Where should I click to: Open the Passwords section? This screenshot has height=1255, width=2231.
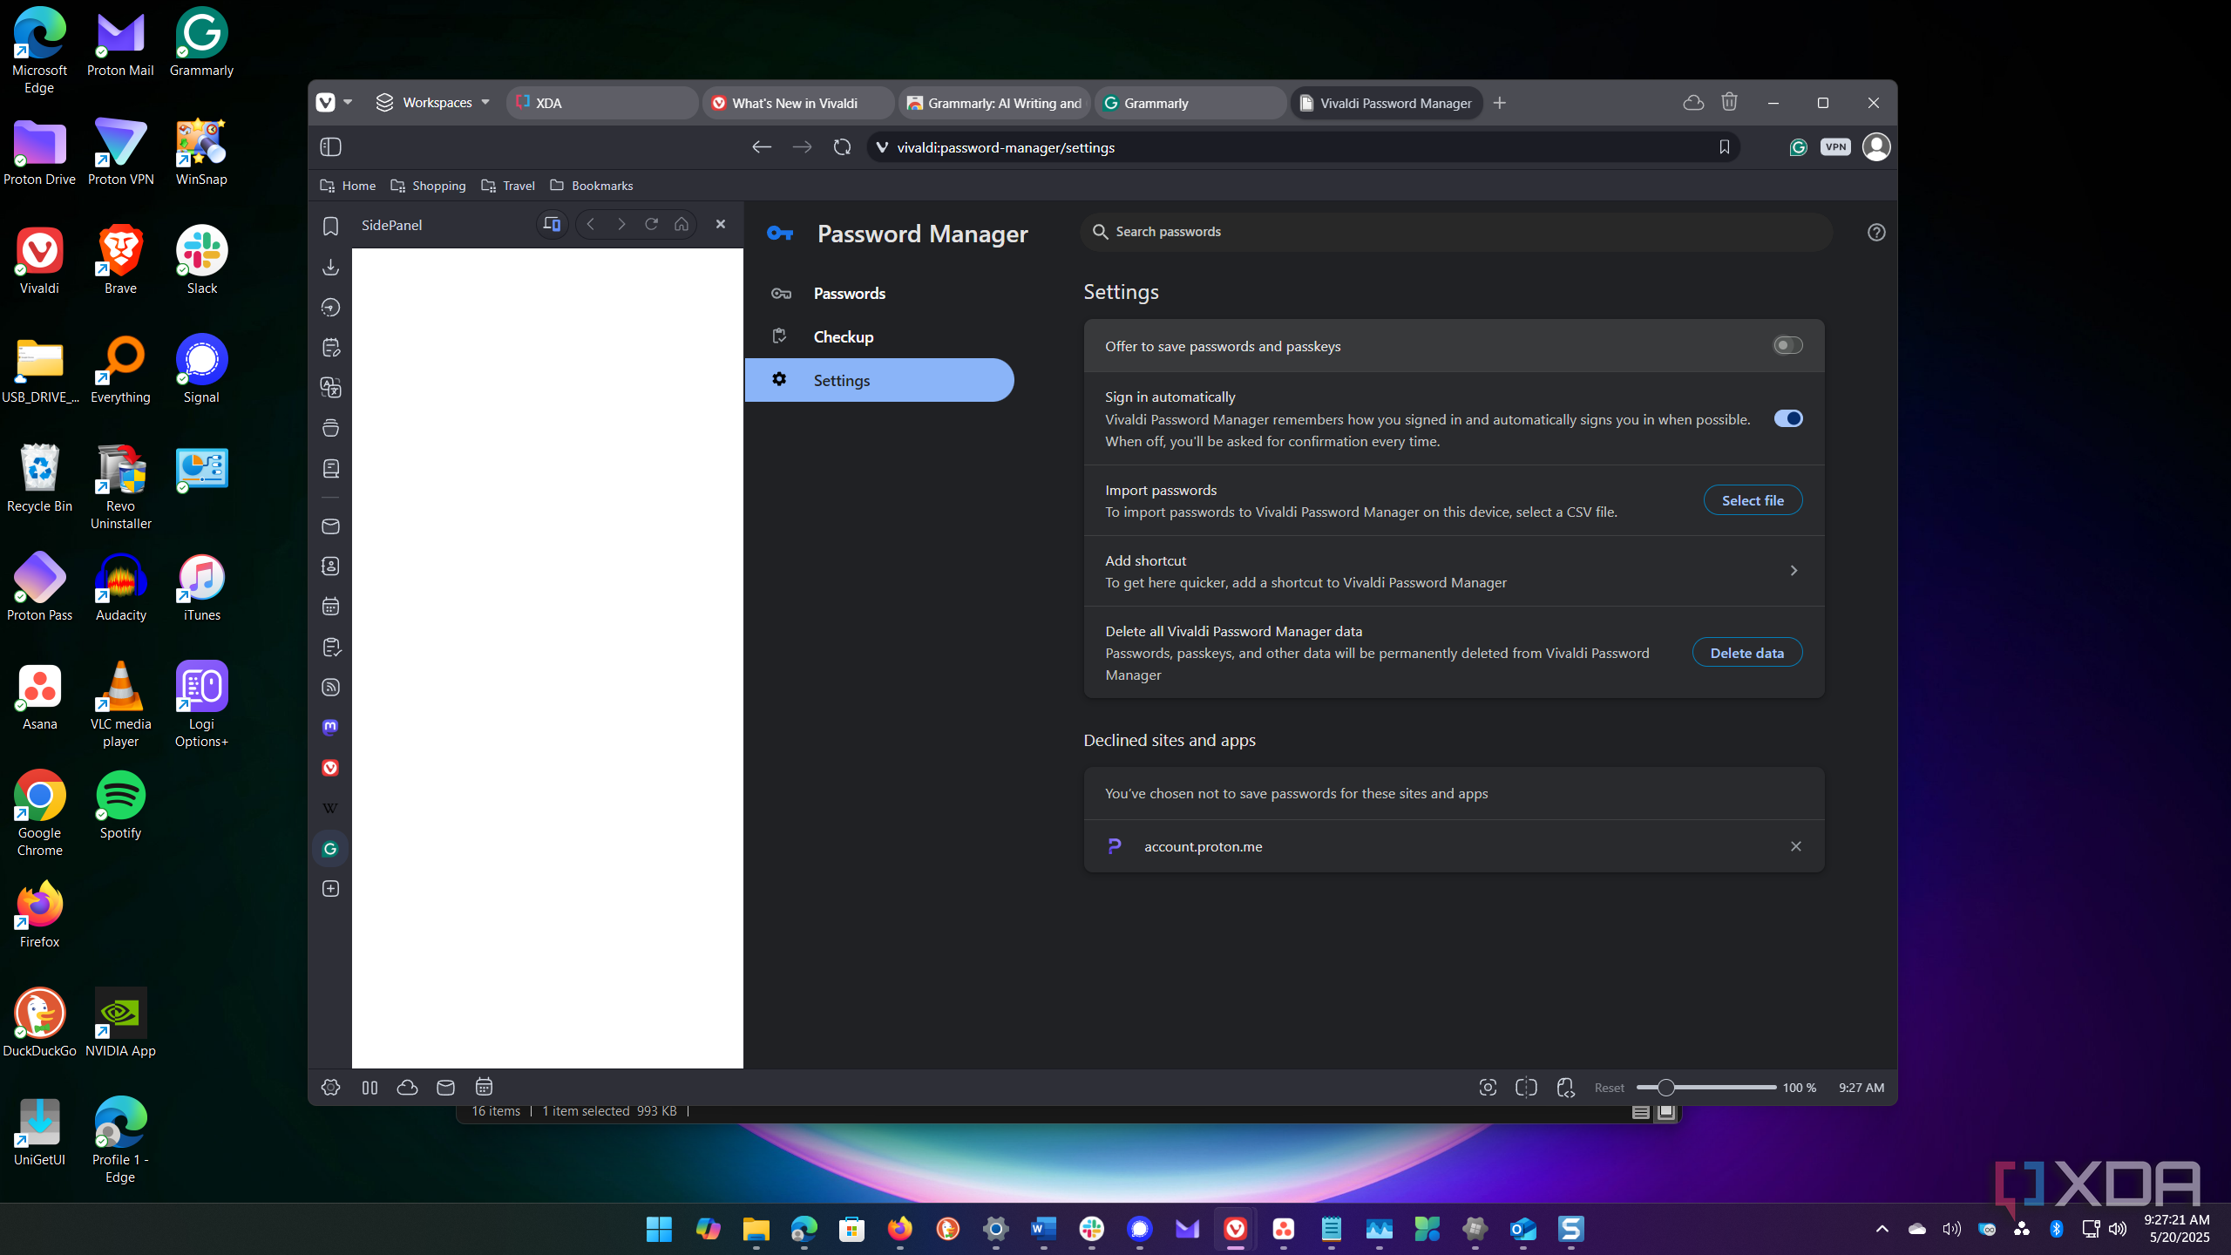[x=878, y=294]
